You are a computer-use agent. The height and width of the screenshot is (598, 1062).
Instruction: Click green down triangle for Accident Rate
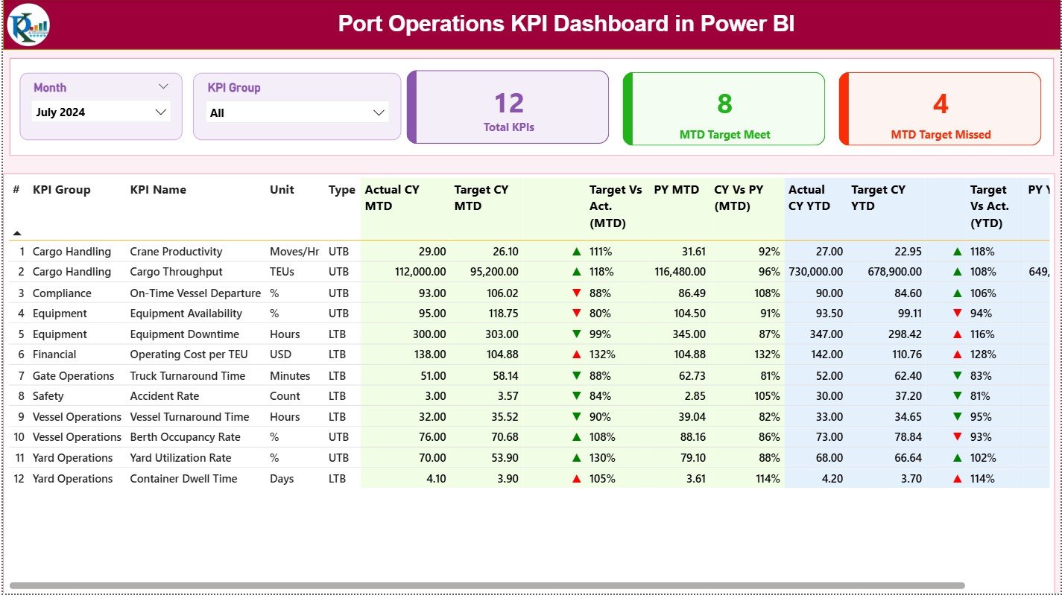click(x=575, y=395)
